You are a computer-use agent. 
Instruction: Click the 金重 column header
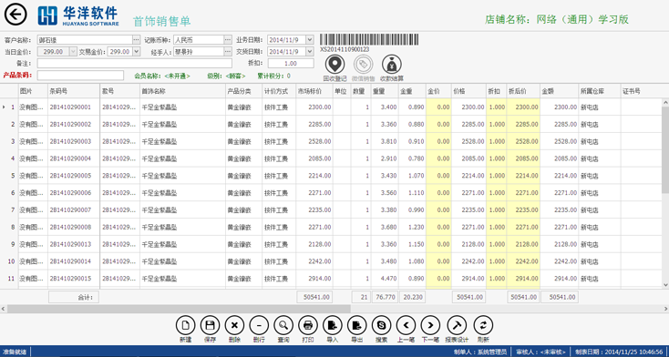(412, 91)
